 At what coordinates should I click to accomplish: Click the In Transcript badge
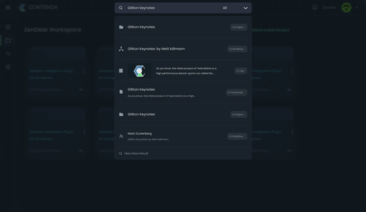236,92
